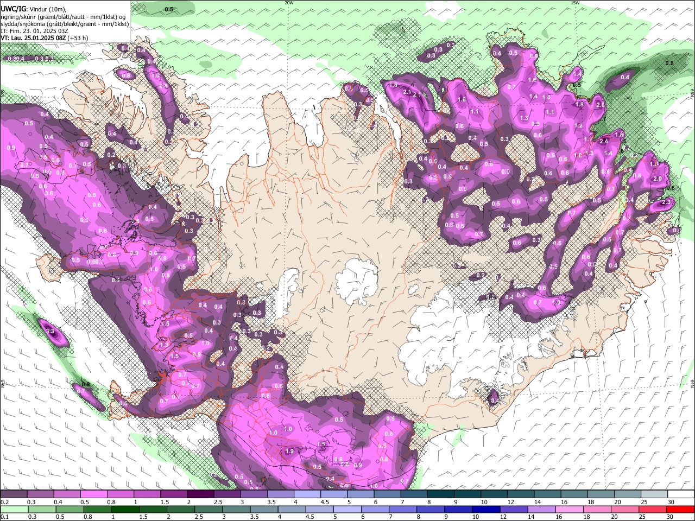Image resolution: width=695 pixels, height=521 pixels.
Task: Click the '3.3' value off the west coast
Action: click(x=50, y=331)
